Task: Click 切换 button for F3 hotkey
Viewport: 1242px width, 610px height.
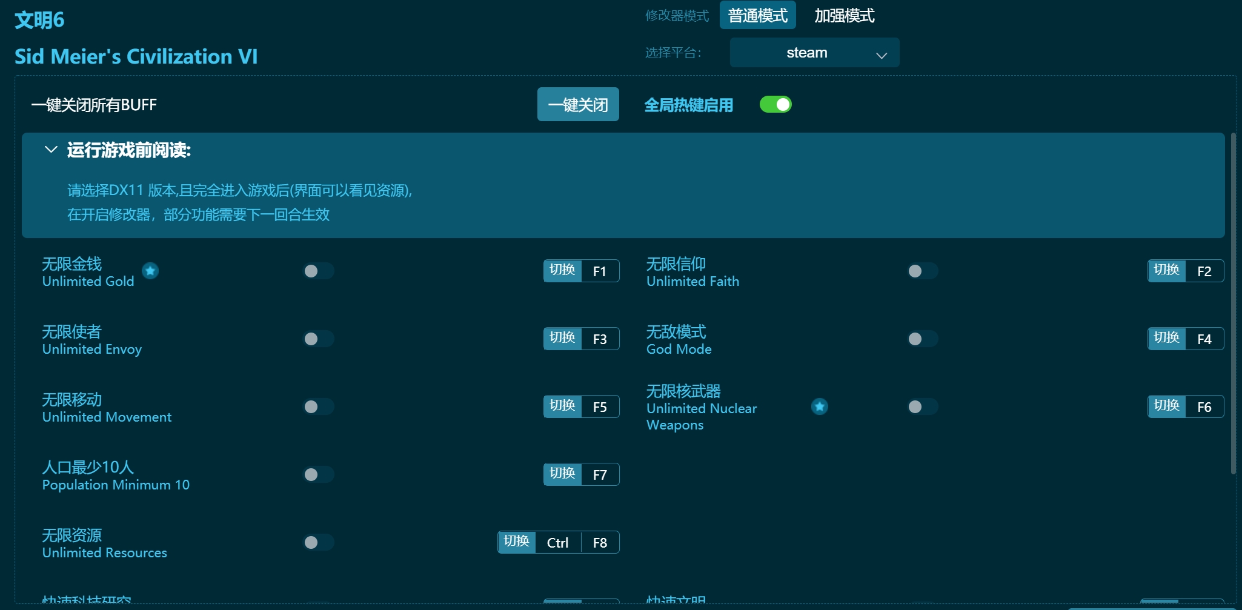Action: pyautogui.click(x=563, y=339)
